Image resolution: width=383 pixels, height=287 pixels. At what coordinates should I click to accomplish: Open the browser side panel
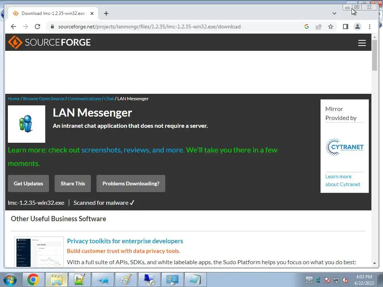(345, 27)
